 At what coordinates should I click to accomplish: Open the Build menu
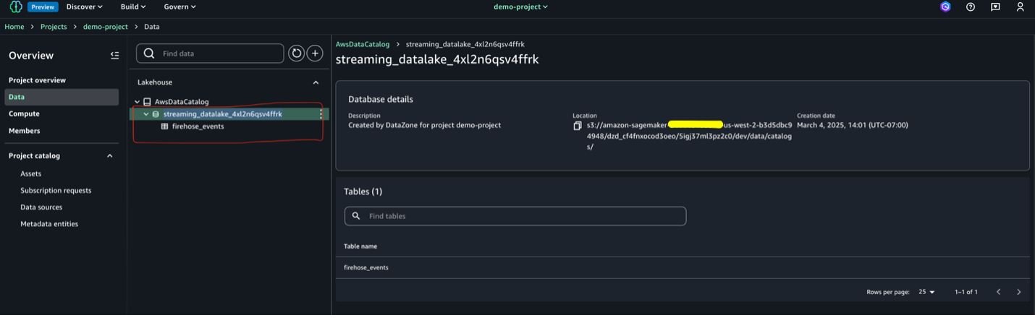[x=133, y=7]
